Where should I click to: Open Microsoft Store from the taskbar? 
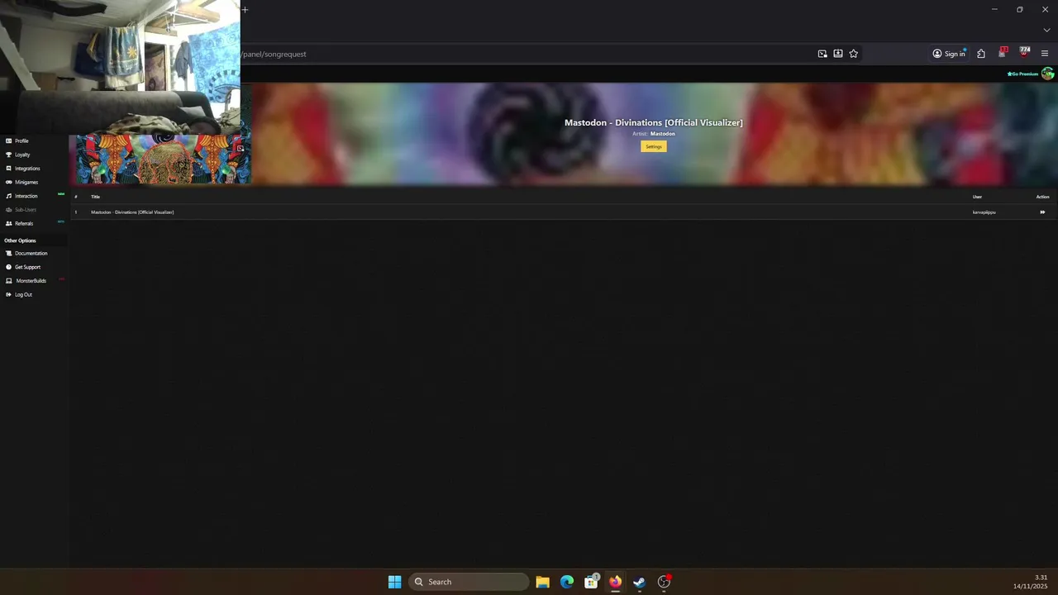(591, 582)
